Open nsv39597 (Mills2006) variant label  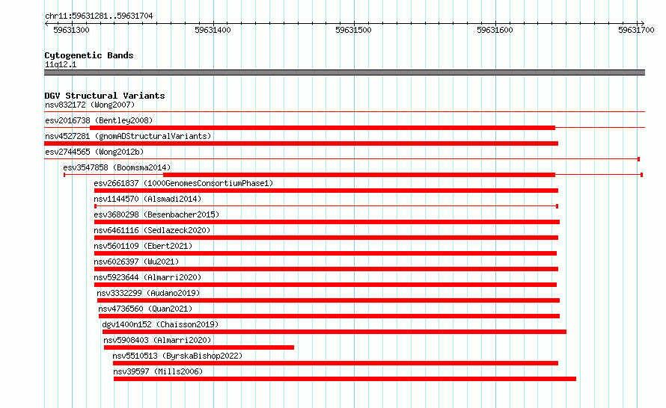tap(158, 371)
